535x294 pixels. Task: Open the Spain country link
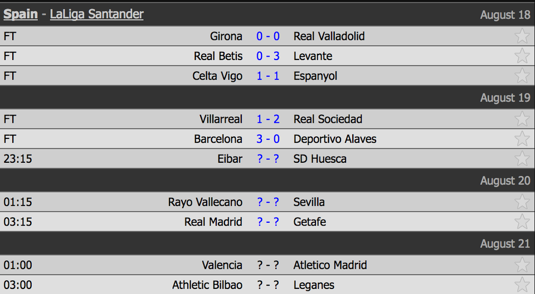click(21, 14)
